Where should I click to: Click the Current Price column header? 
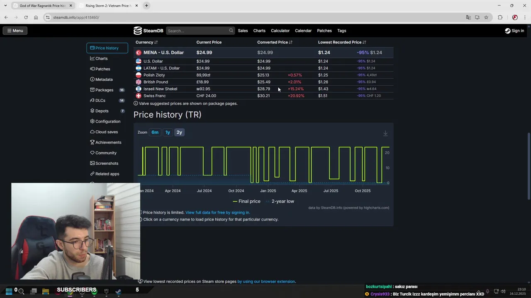[209, 42]
